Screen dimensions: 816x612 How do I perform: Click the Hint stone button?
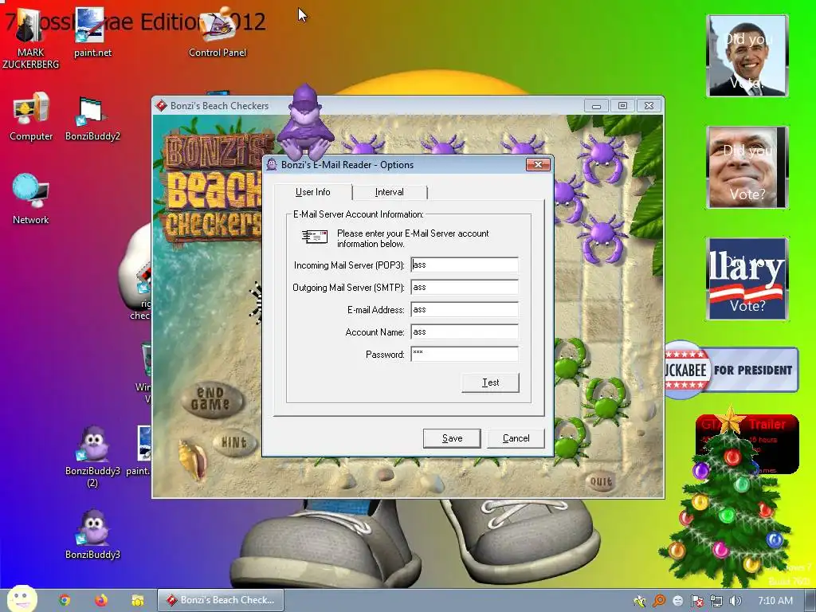coord(234,443)
